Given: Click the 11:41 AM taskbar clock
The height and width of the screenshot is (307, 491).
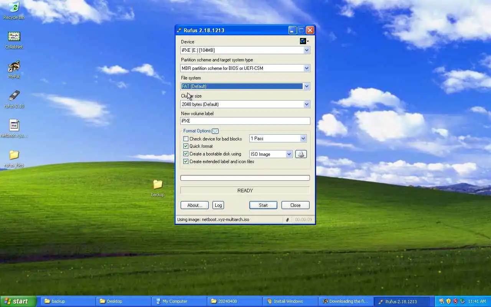Looking at the screenshot, I should pyautogui.click(x=477, y=301).
